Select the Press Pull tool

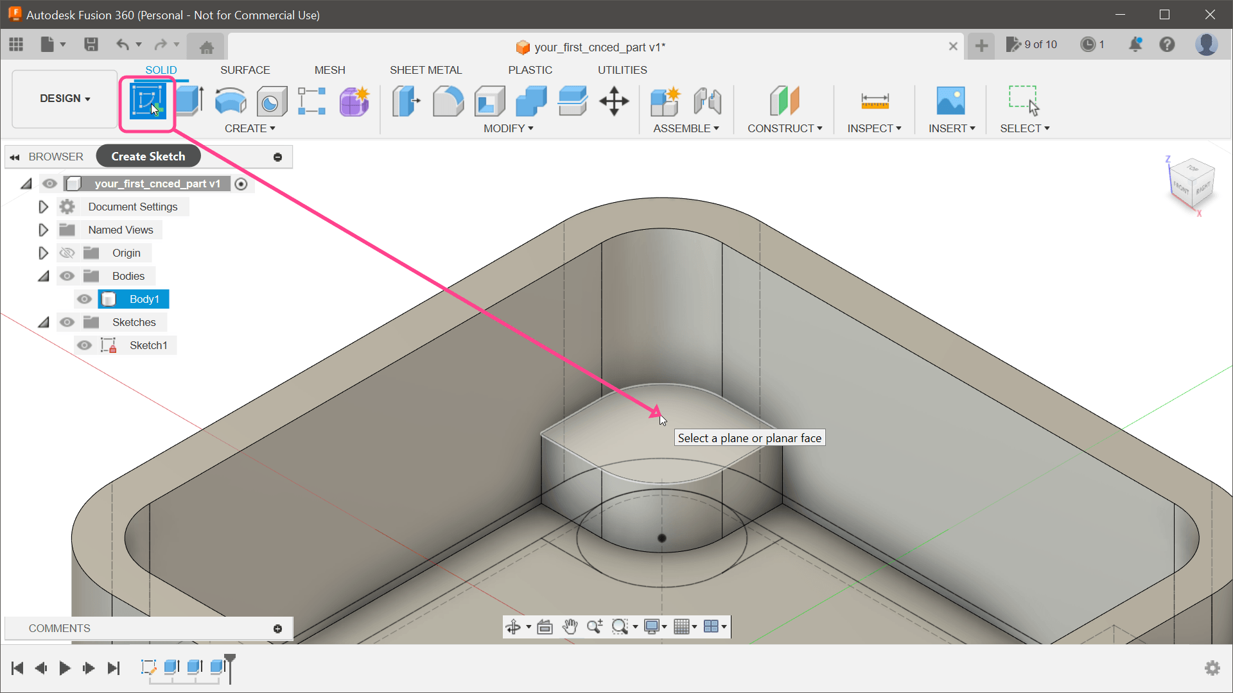pos(406,101)
